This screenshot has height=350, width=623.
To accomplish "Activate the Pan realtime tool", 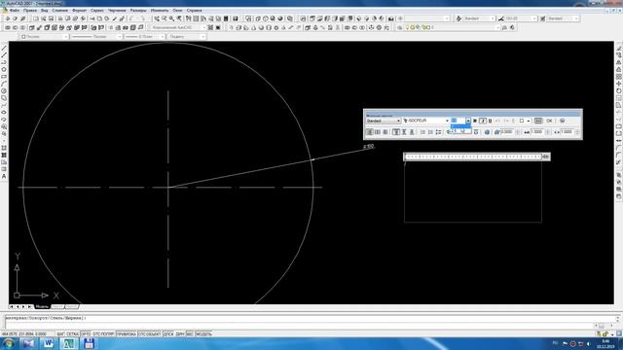I will pos(156,18).
